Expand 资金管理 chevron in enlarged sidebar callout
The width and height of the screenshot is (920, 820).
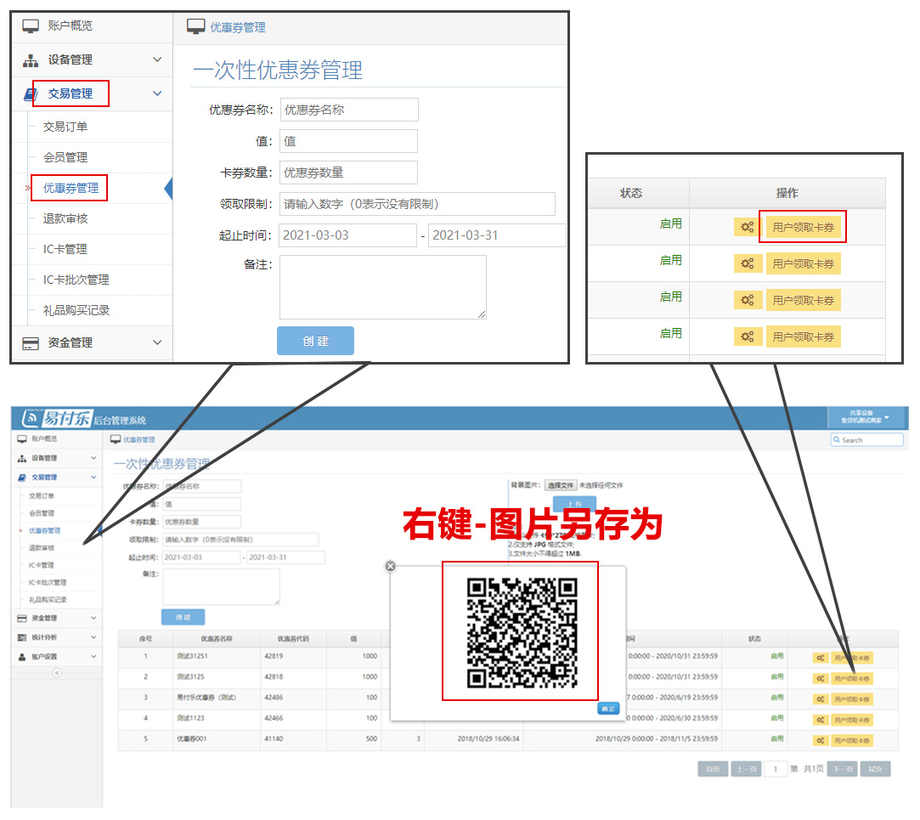click(157, 342)
